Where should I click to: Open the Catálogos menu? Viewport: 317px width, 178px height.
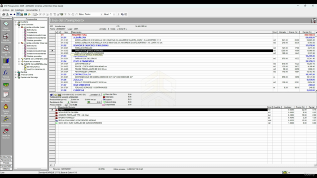tap(20, 10)
